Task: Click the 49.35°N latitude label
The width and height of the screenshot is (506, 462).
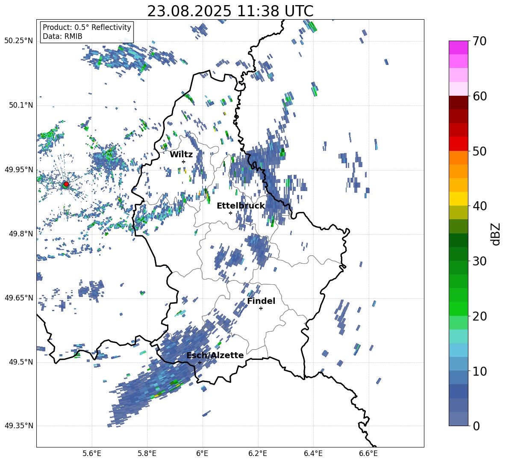Action: pos(19,426)
